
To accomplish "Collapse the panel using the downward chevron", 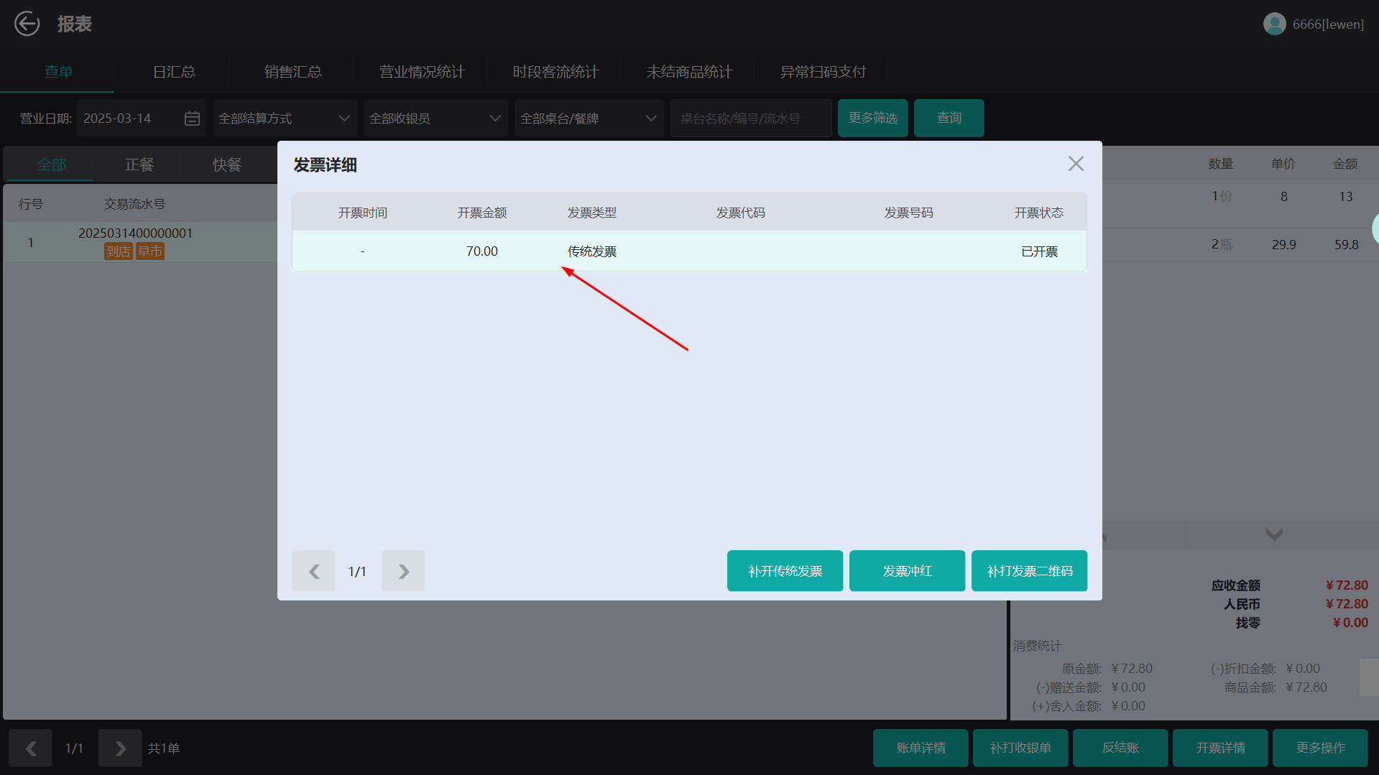I will [x=1272, y=534].
